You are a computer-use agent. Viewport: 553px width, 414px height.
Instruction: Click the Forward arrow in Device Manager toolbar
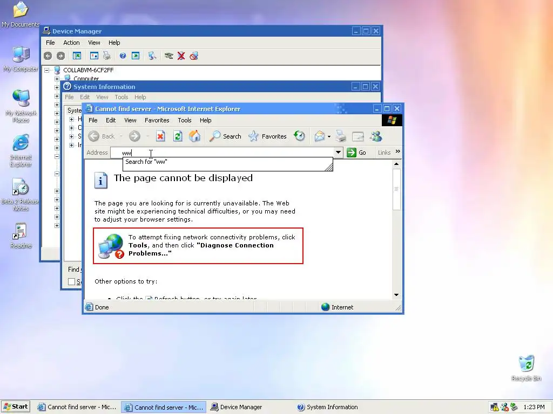pyautogui.click(x=60, y=56)
